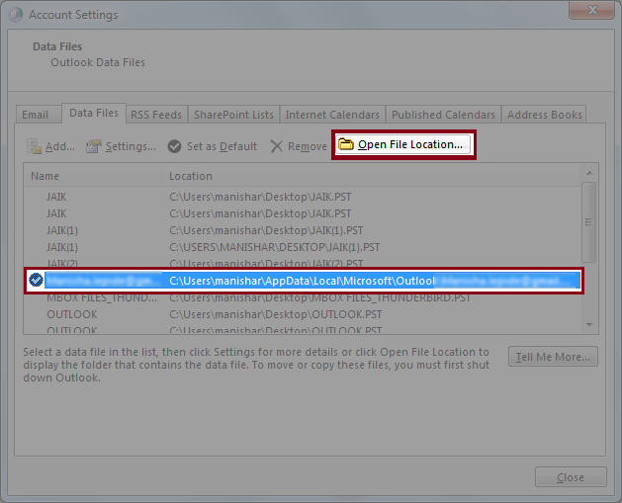The image size is (622, 503).
Task: Click the Add... label in the toolbar
Action: click(x=60, y=146)
